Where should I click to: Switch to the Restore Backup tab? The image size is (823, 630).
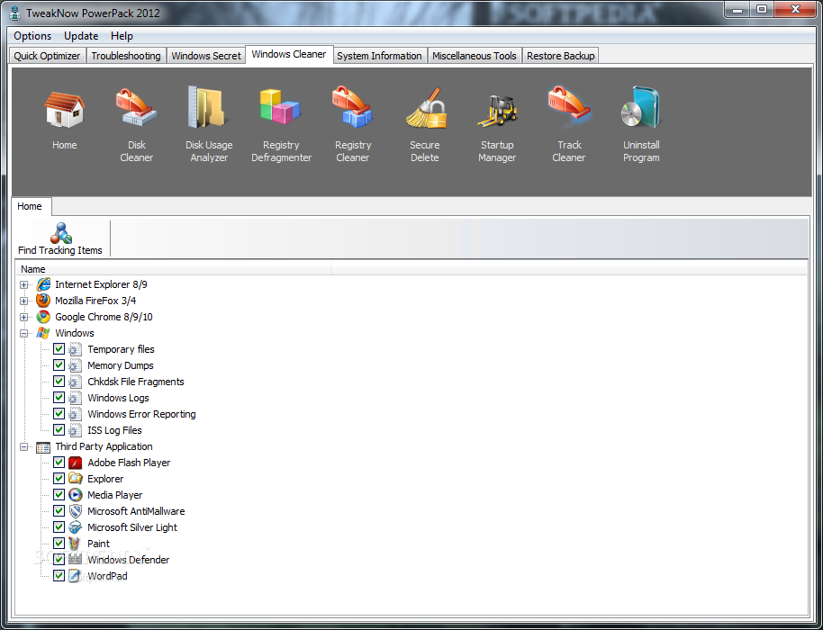[x=561, y=56]
